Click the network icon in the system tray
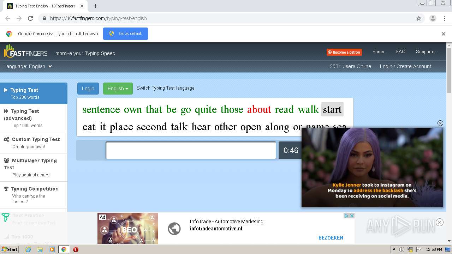The width and height of the screenshot is (452, 254). pos(410,249)
